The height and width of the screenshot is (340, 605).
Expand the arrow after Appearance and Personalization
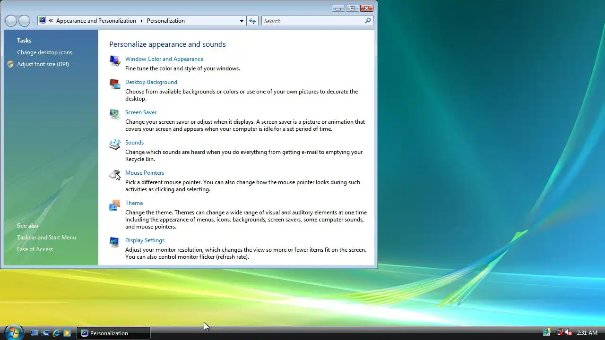click(141, 21)
